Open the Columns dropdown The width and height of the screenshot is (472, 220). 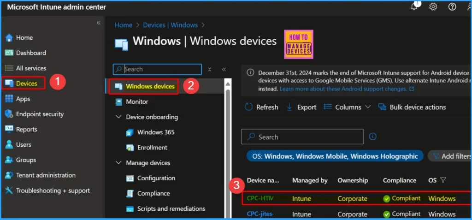pos(347,107)
